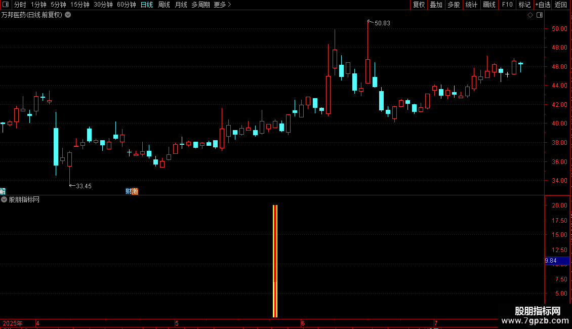572x329 pixels.
Task: Toggle the right side panel icon
Action: pyautogui.click(x=540, y=15)
